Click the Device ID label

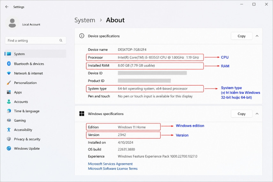(95, 73)
